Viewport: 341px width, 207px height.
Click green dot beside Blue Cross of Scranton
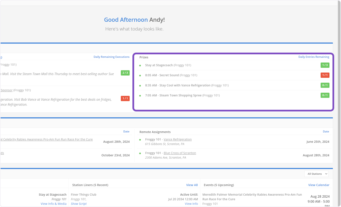pyautogui.click(x=140, y=153)
